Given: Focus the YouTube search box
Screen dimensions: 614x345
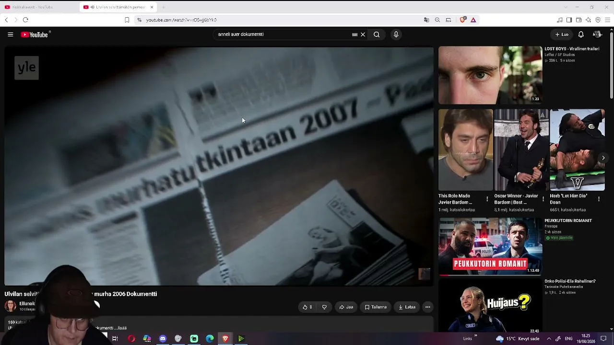Looking at the screenshot, I should click(x=283, y=34).
